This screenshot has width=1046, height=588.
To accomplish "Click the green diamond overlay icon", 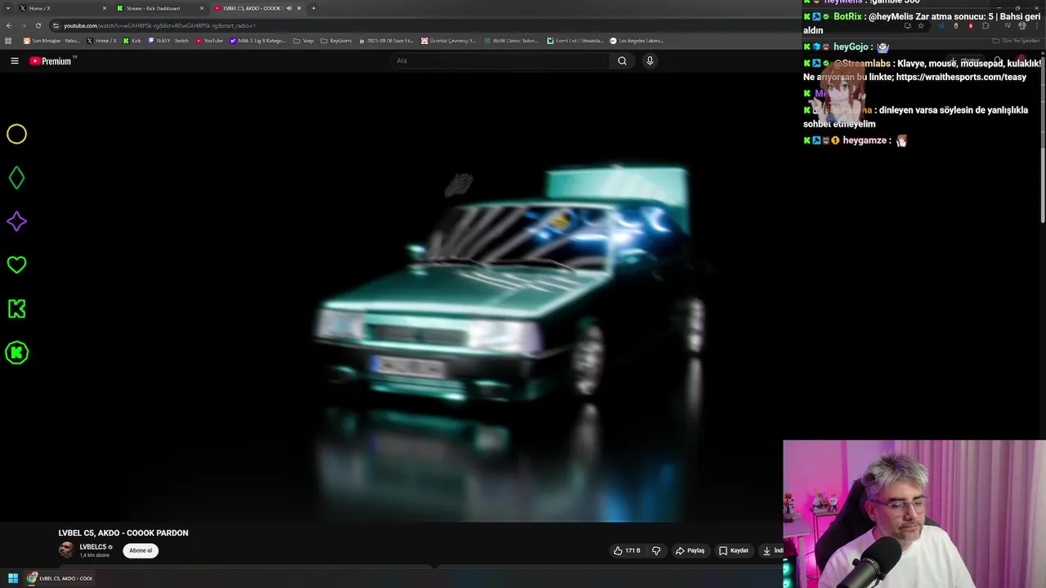I will click(x=16, y=178).
